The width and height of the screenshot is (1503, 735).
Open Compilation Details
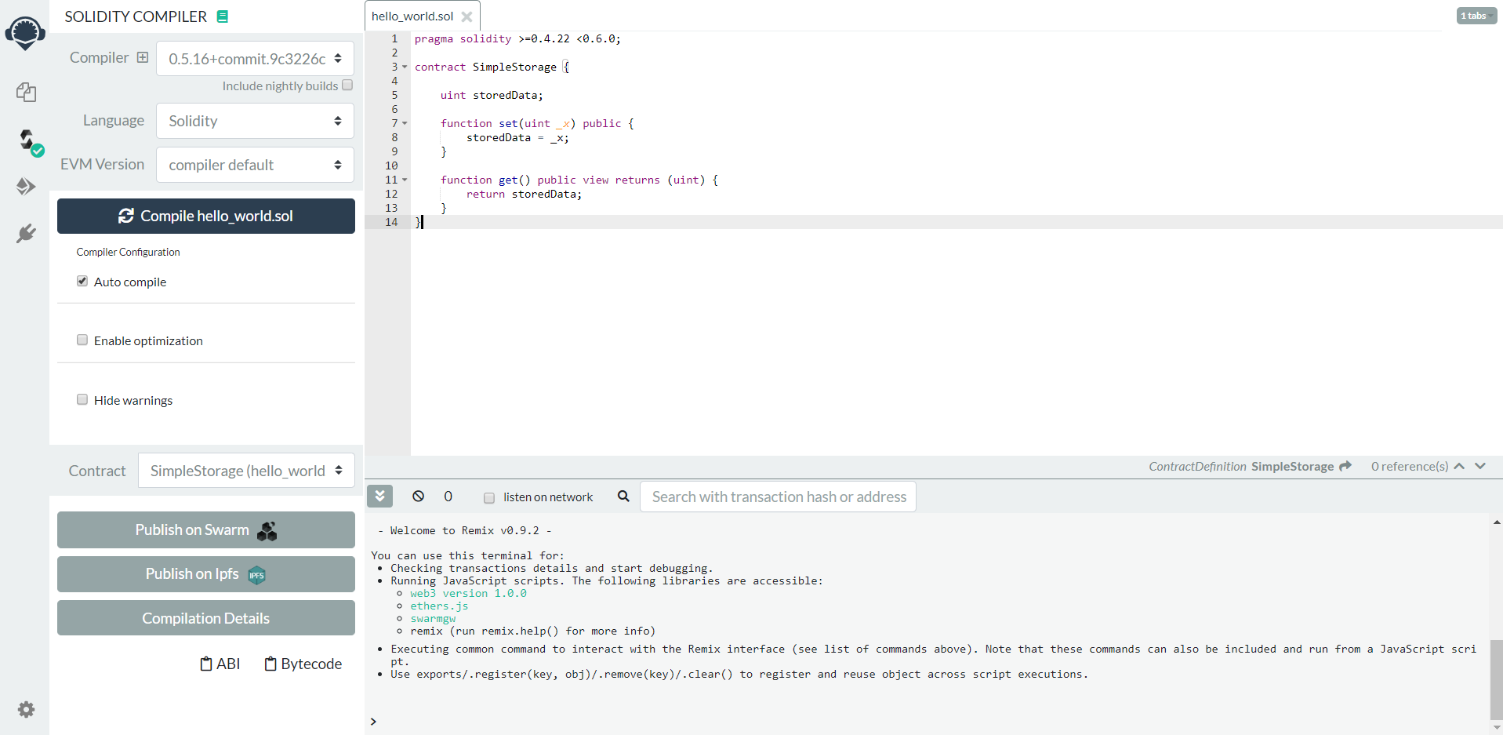click(x=206, y=618)
